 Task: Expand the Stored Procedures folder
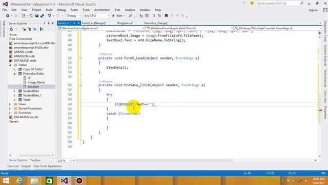tap(10, 108)
